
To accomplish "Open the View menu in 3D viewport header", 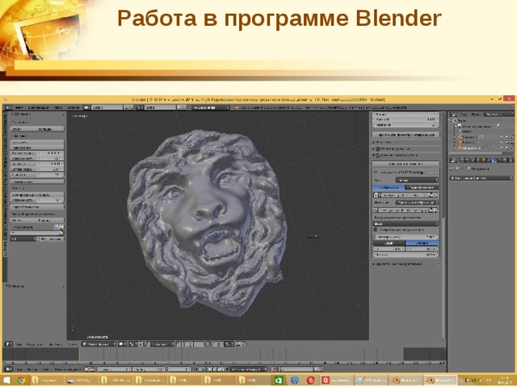I will (19, 344).
